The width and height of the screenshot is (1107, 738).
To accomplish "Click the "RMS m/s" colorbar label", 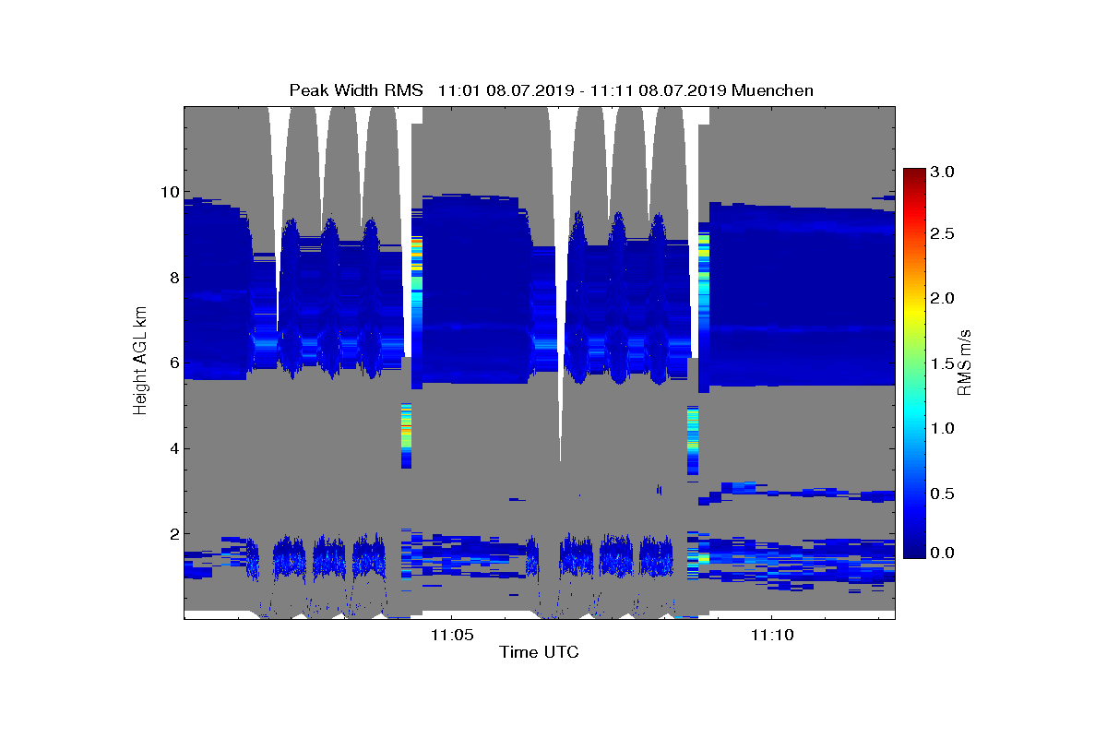I will pos(965,362).
